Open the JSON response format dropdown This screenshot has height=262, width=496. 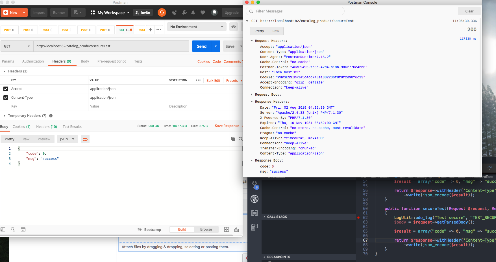click(68, 139)
